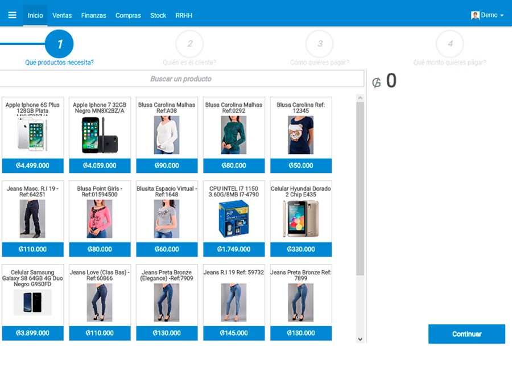This screenshot has width=512, height=371.
Task: Expand the Demo account dropdown arrow
Action: click(x=502, y=15)
